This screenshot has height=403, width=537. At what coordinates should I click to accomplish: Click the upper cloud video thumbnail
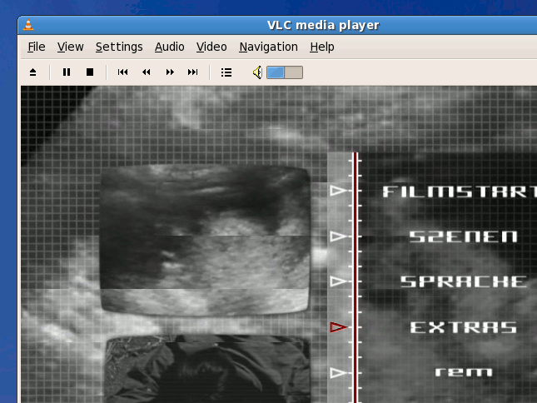point(206,241)
